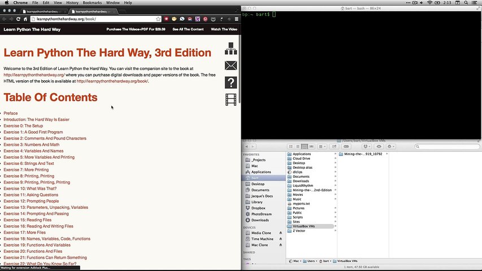Image resolution: width=482 pixels, height=271 pixels.
Task: Reload the page in Chrome
Action: click(x=18, y=19)
